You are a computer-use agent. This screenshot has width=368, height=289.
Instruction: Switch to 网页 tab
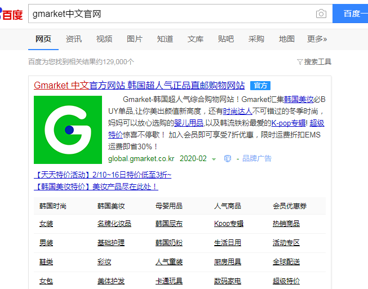tap(43, 39)
